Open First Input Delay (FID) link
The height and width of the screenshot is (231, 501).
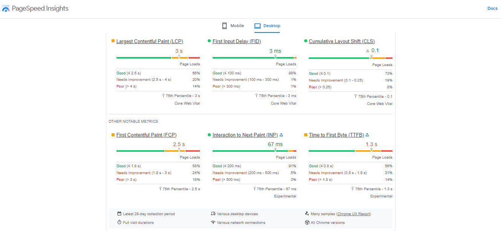click(x=237, y=41)
